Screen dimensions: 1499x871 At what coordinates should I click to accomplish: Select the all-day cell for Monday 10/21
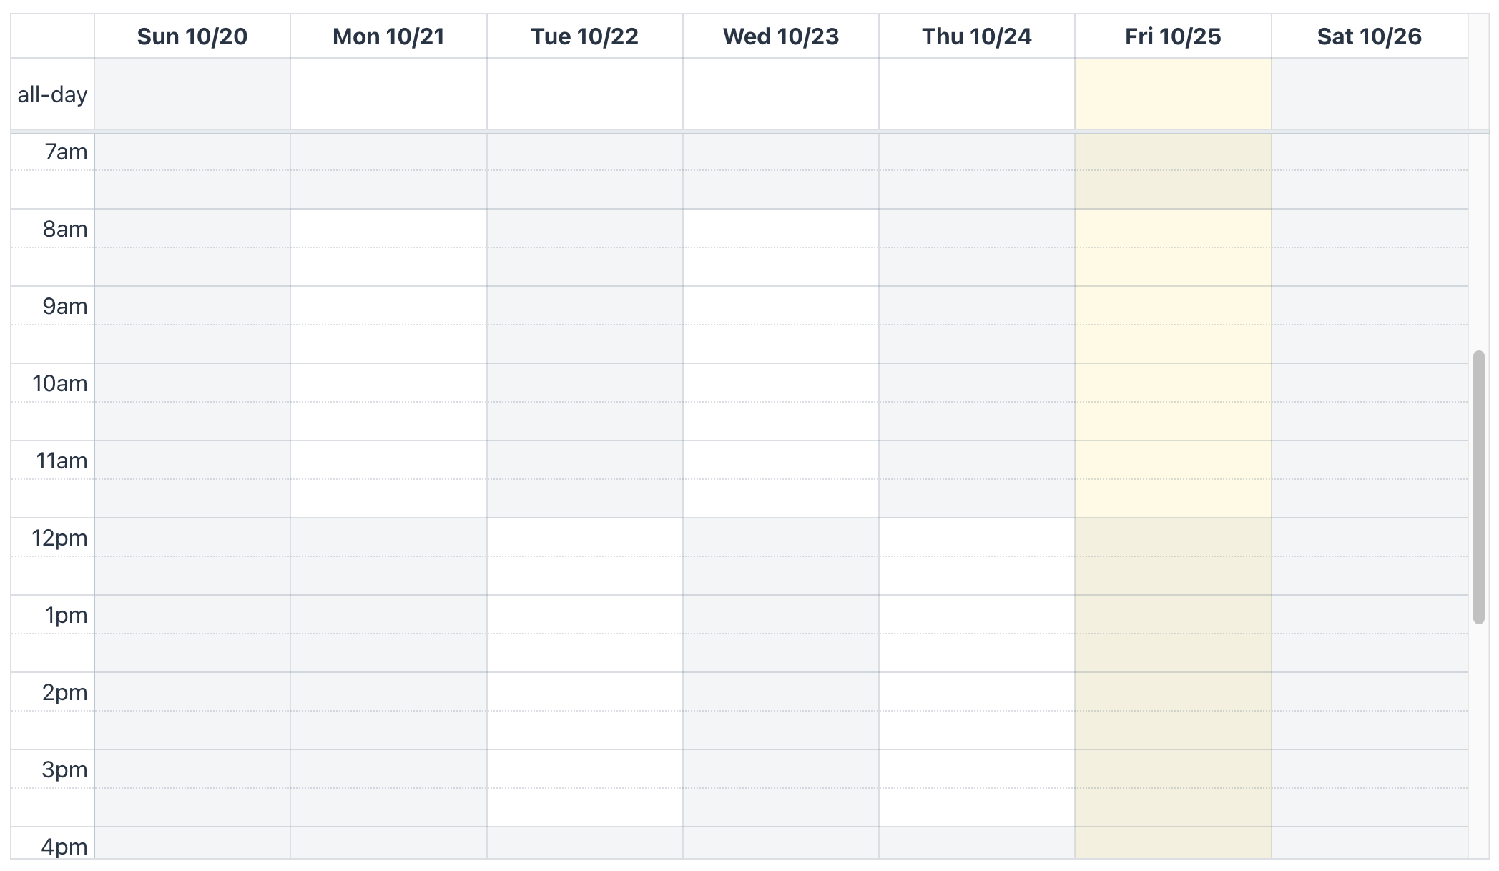[388, 94]
